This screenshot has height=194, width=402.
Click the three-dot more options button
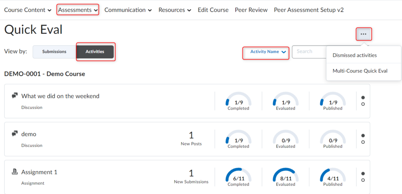364,34
